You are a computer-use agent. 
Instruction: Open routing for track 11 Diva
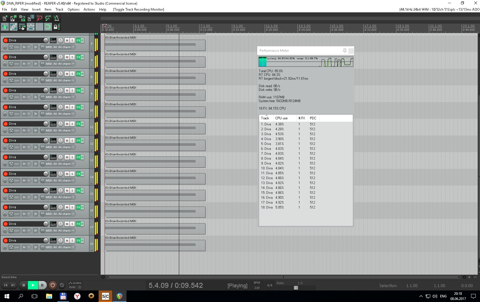point(53,124)
